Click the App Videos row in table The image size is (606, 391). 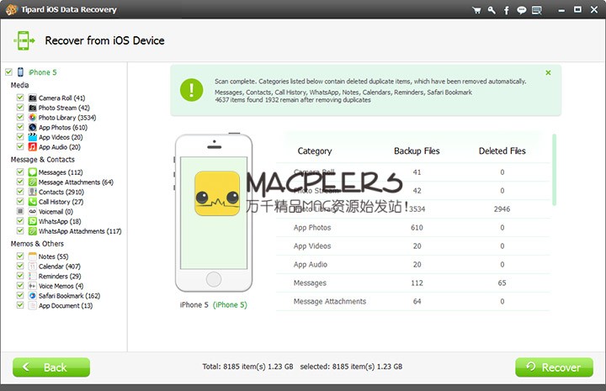(413, 246)
